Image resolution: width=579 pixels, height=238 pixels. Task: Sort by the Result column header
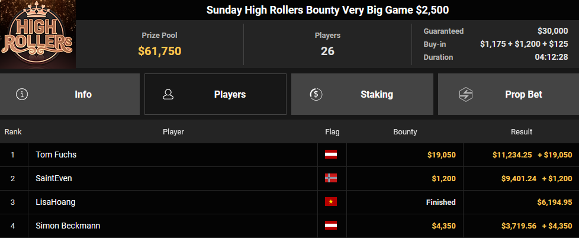[522, 132]
